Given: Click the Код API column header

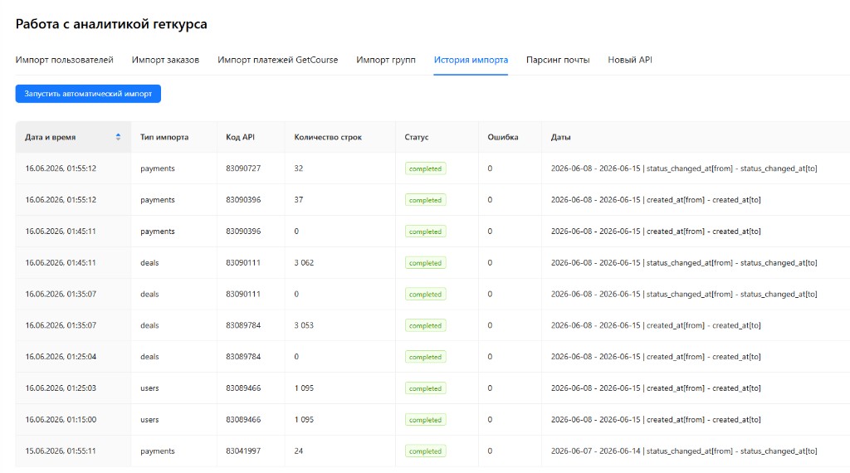Looking at the screenshot, I should [240, 137].
